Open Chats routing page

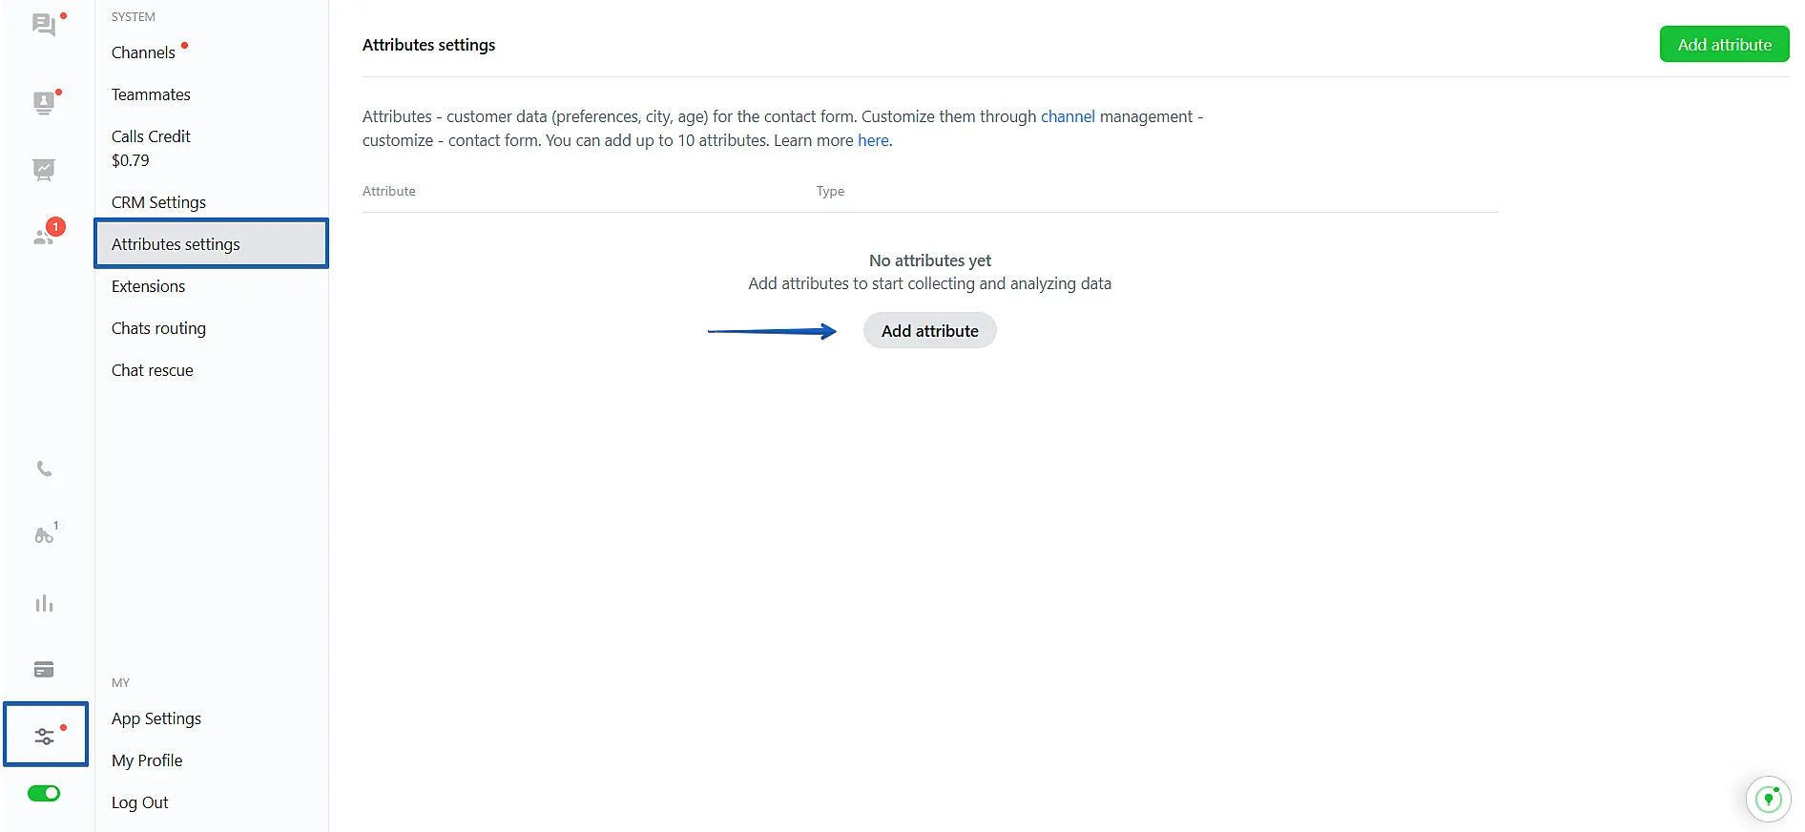coord(158,328)
